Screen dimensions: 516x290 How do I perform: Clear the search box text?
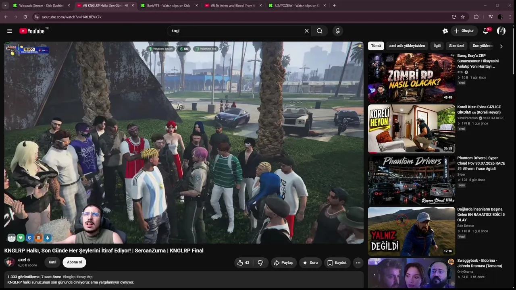coord(306,31)
